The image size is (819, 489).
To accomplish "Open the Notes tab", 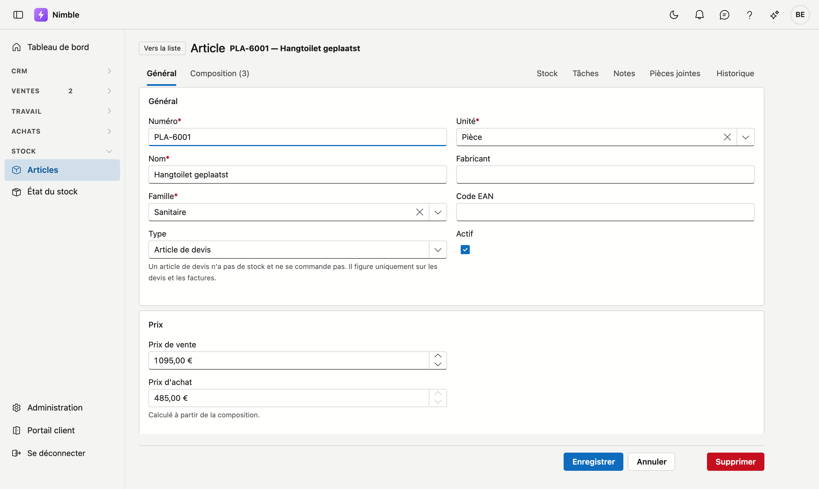I will (624, 73).
